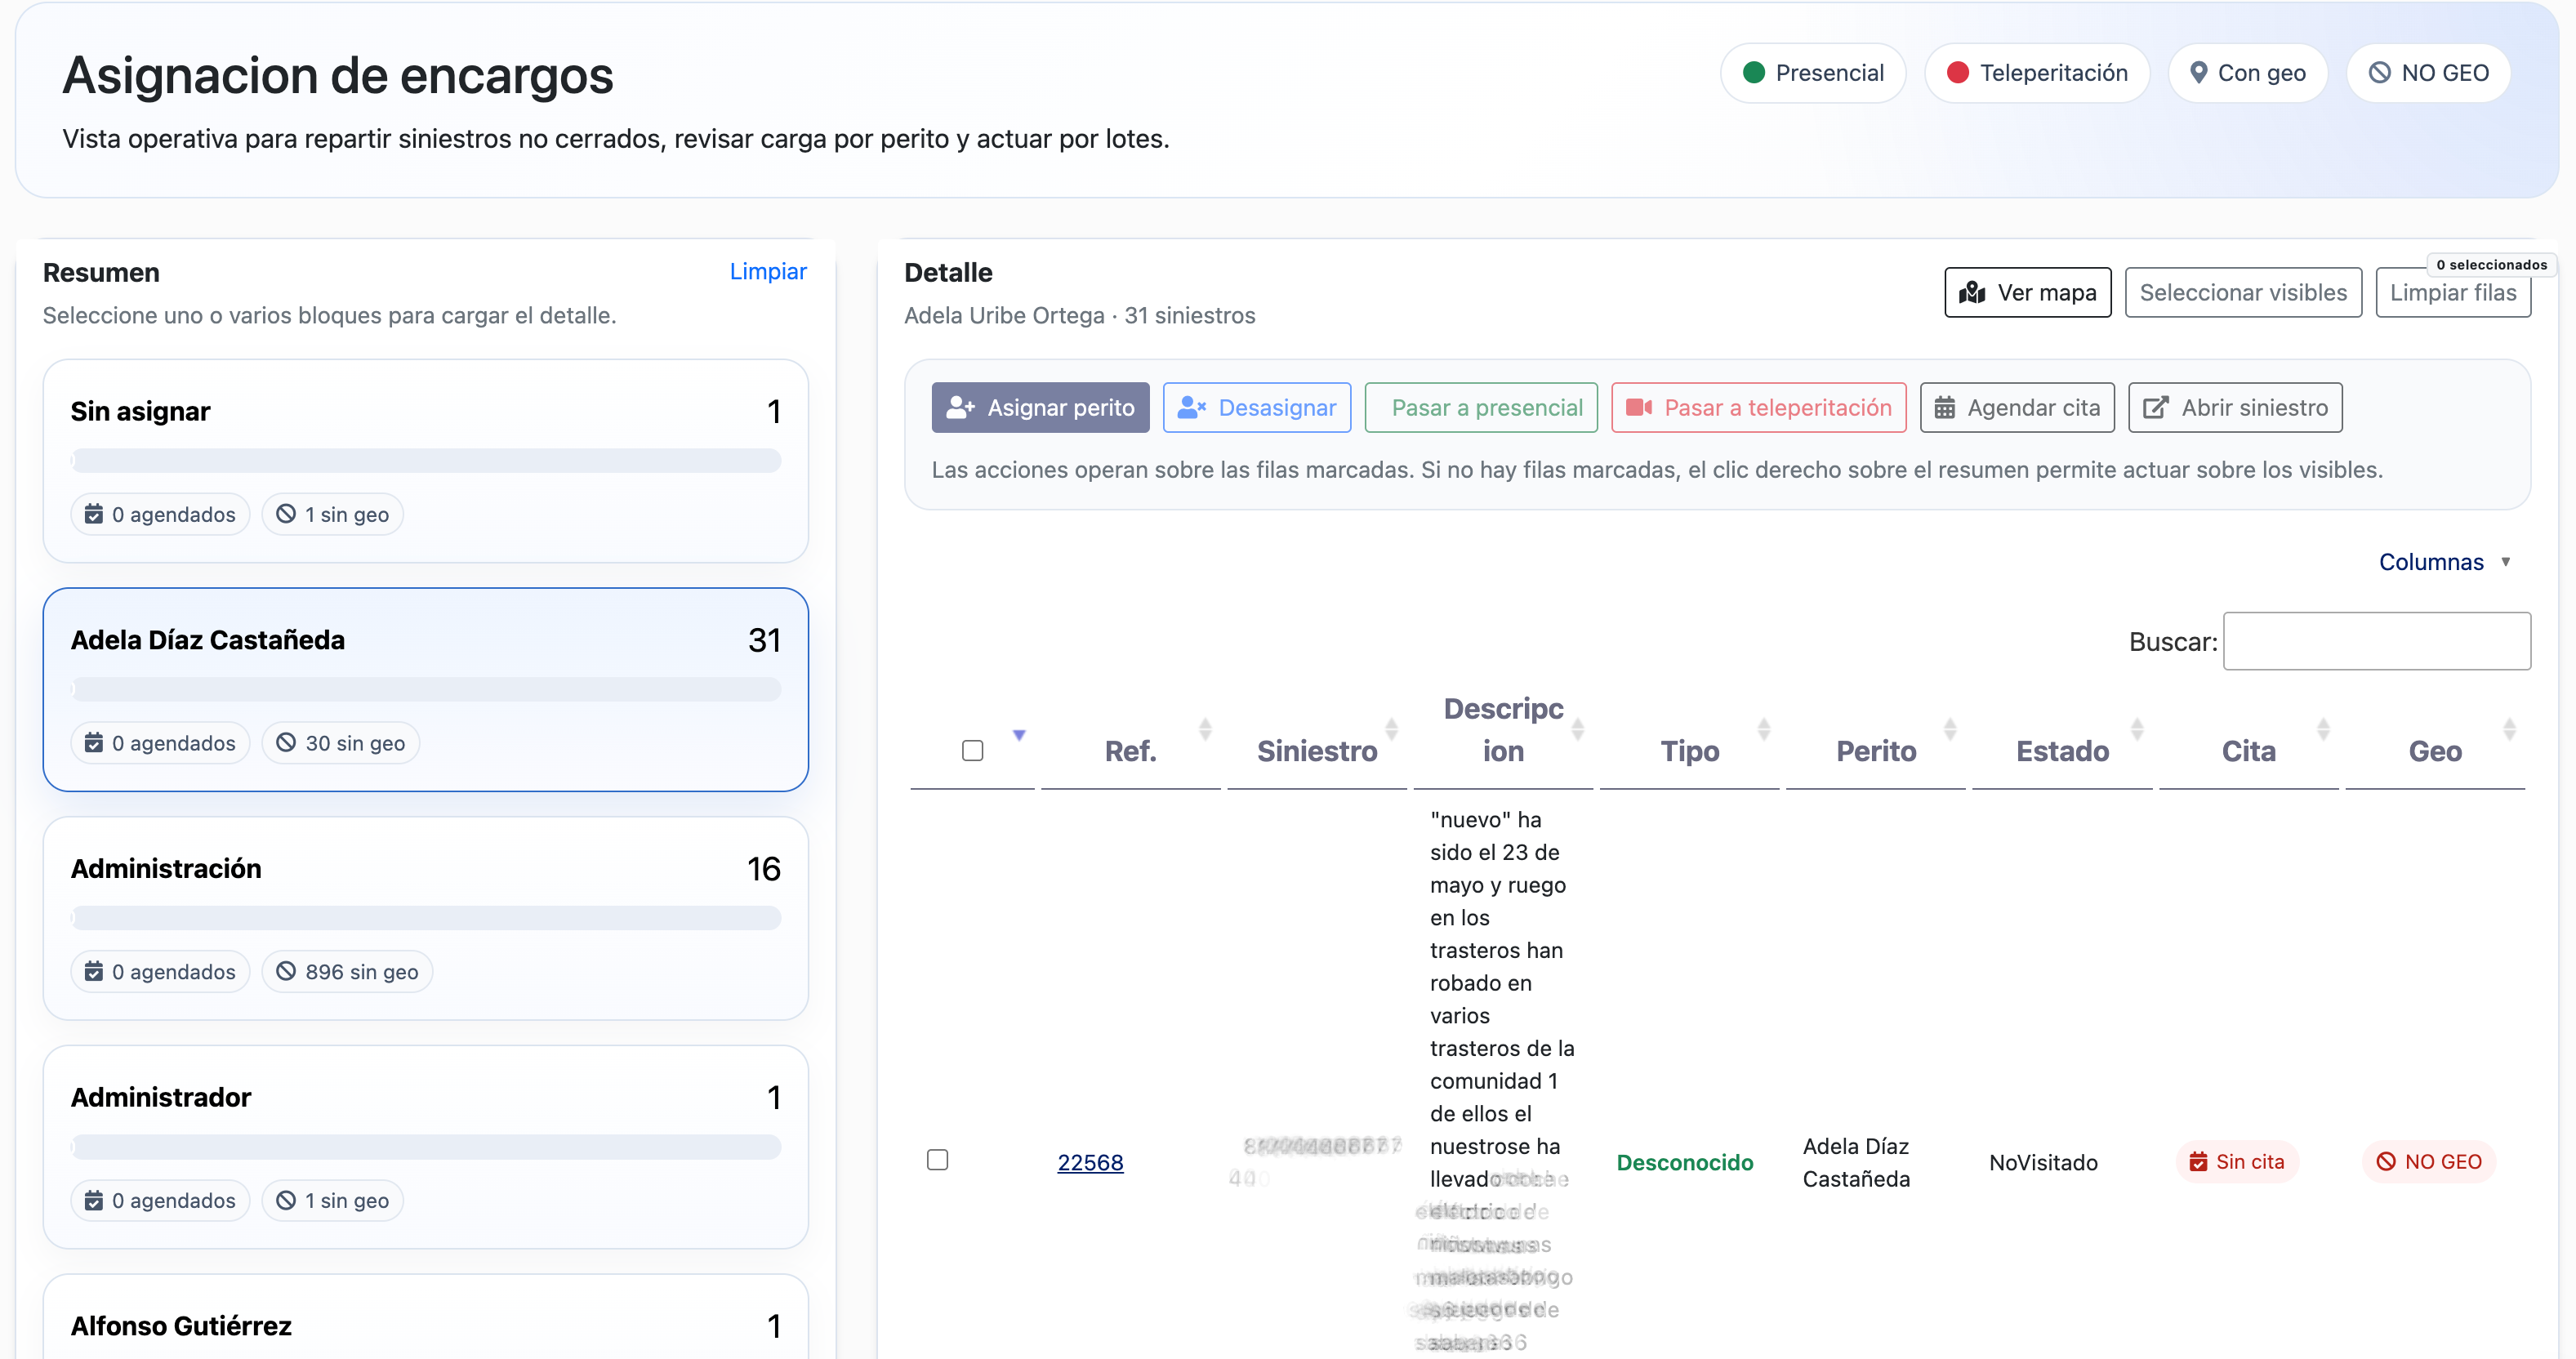This screenshot has height=1359, width=2576.
Task: Click the Adela Díaz Castañeda perito cell
Action: point(1856,1162)
